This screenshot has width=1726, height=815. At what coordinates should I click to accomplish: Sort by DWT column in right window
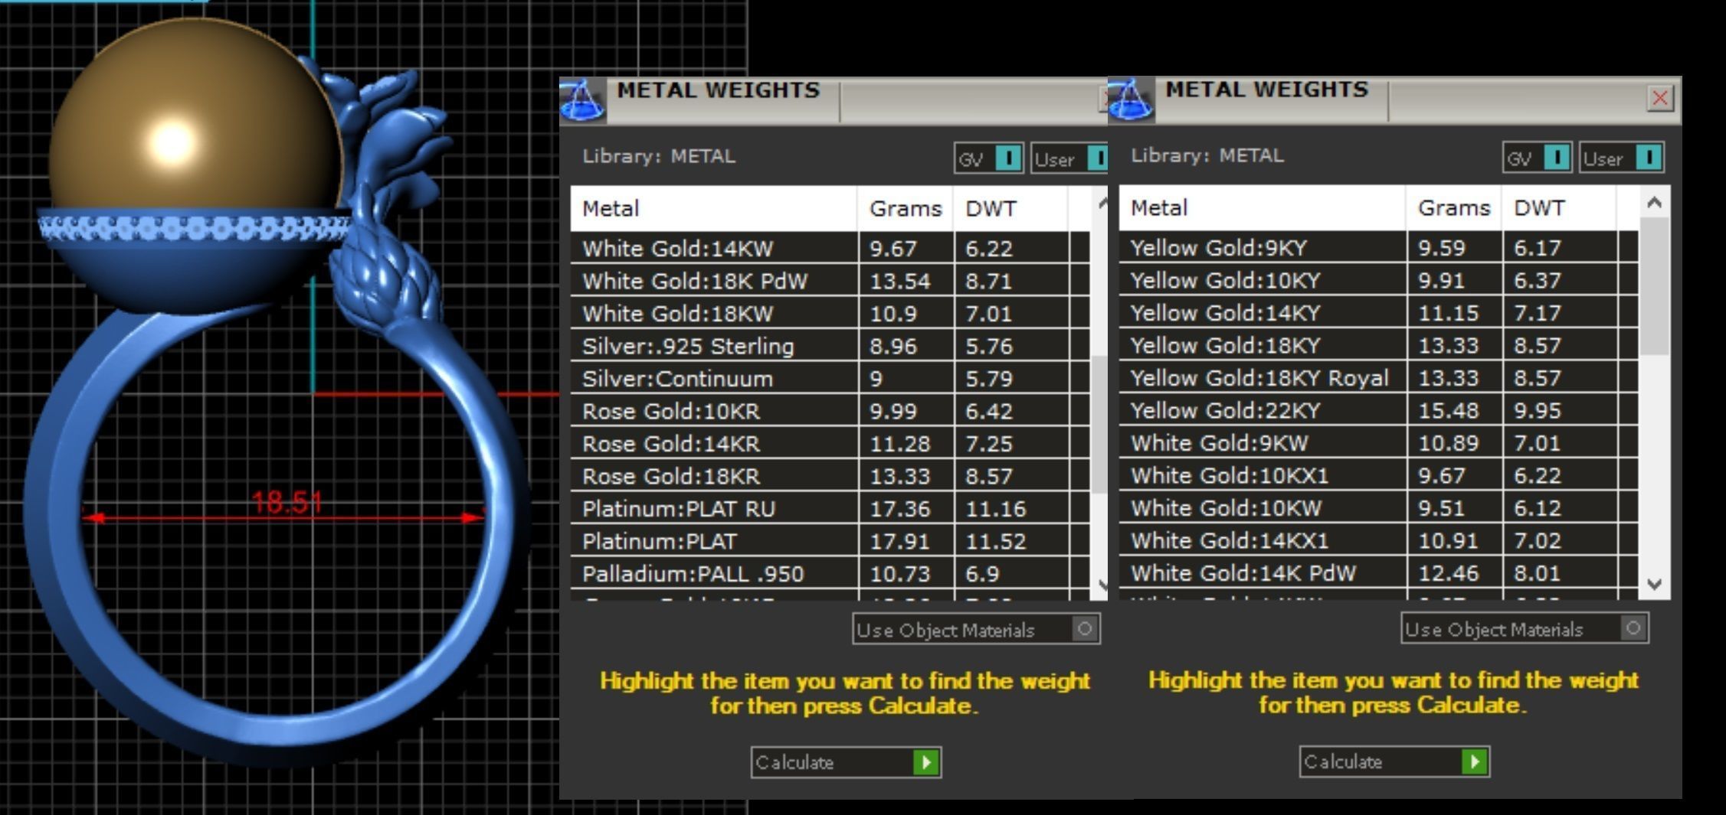(1560, 207)
